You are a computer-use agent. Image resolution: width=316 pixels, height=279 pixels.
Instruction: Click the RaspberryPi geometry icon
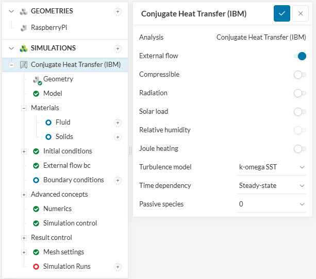pyautogui.click(x=23, y=28)
